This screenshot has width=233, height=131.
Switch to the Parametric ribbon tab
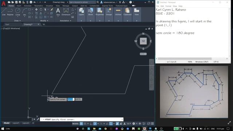[x=39, y=6]
